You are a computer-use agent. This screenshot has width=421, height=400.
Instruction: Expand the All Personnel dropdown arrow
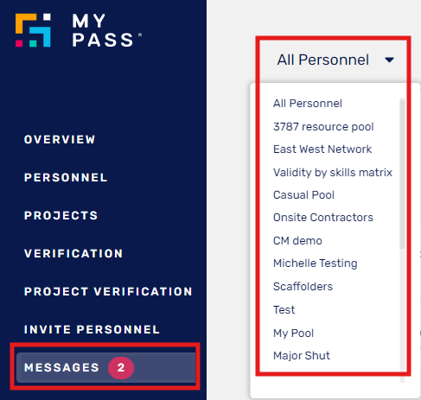click(x=389, y=60)
